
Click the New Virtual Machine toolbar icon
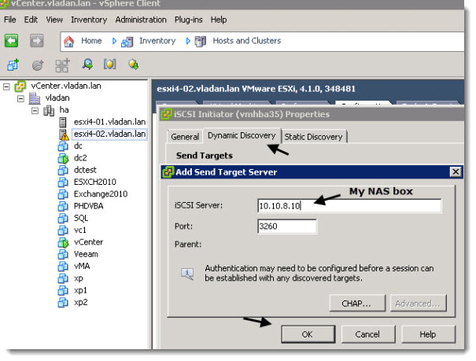point(13,64)
